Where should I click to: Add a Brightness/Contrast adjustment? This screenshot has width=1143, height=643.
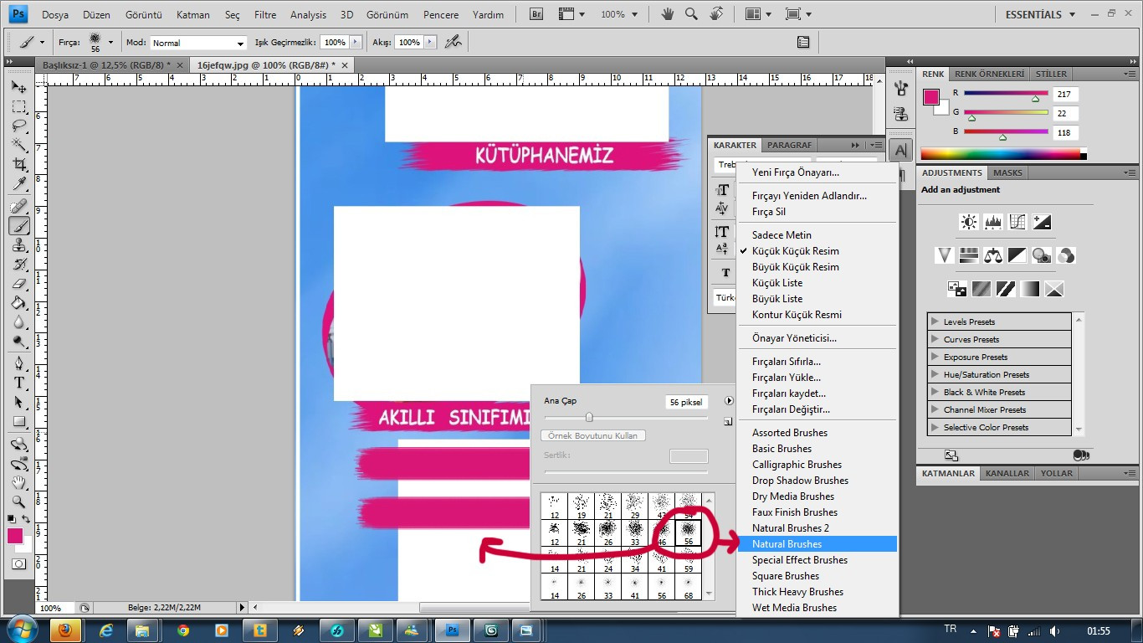(x=969, y=222)
